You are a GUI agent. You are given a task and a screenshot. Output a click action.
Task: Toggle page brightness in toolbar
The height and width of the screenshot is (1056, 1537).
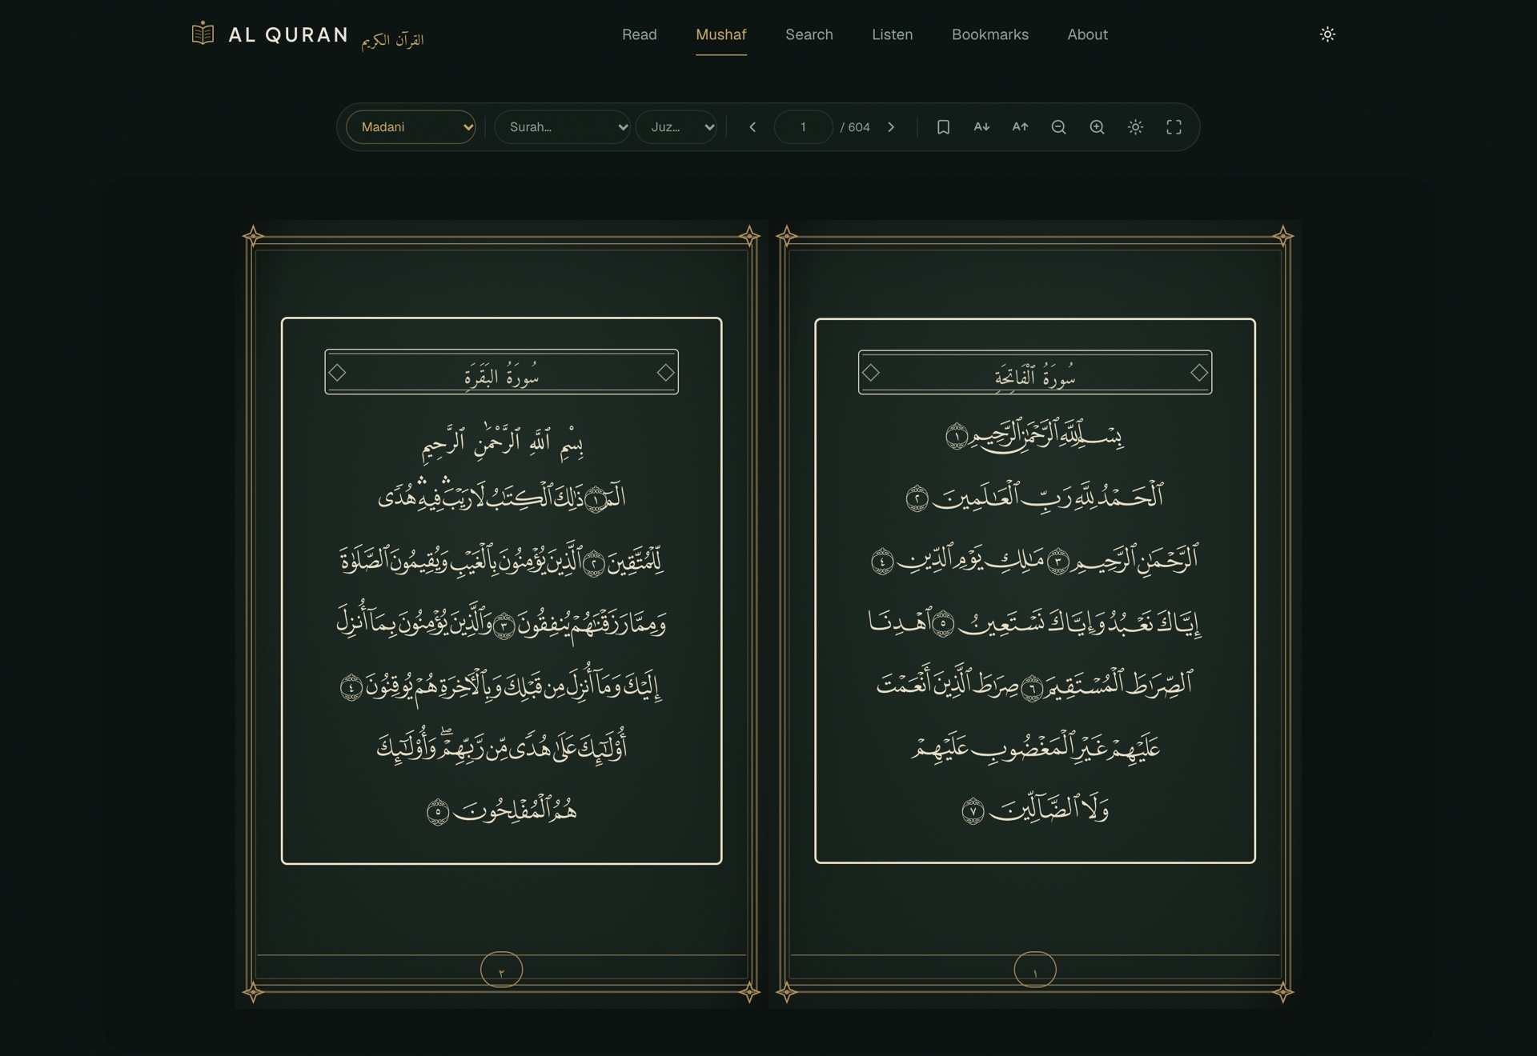click(1135, 127)
